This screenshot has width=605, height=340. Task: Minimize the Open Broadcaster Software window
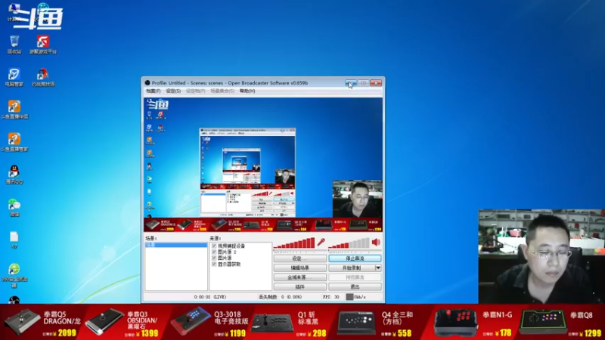350,83
